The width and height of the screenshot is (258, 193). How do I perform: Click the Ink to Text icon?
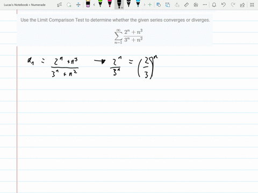[x=177, y=5]
